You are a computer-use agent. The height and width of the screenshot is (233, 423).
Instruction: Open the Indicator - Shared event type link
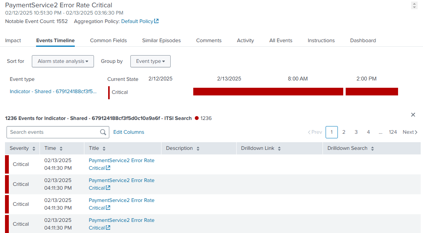(53, 92)
